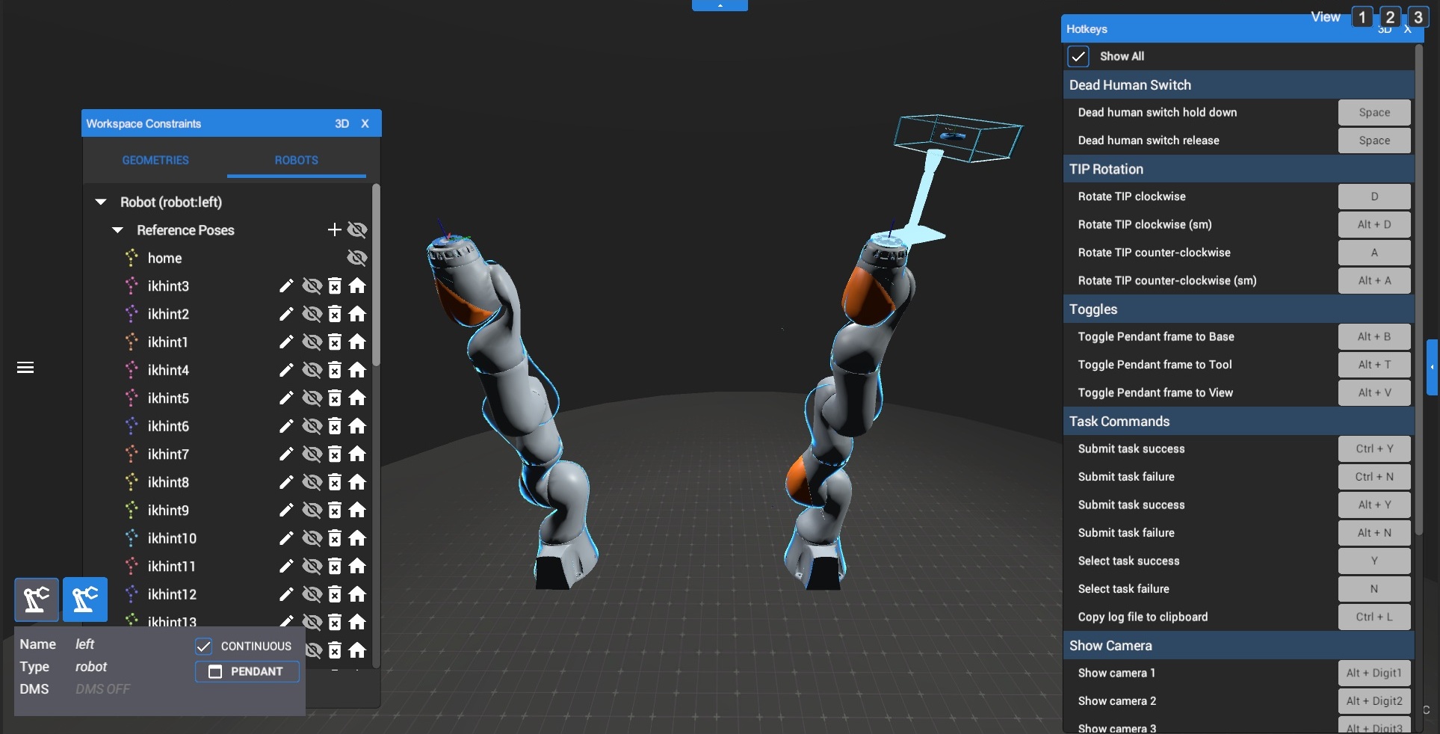The image size is (1440, 734).
Task: Select the first robot arm button
Action: [37, 599]
